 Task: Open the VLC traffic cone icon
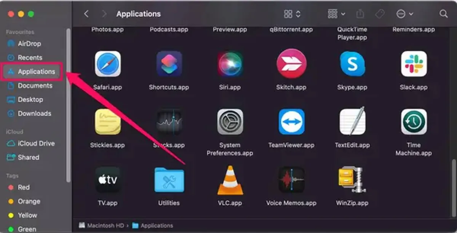point(230,180)
